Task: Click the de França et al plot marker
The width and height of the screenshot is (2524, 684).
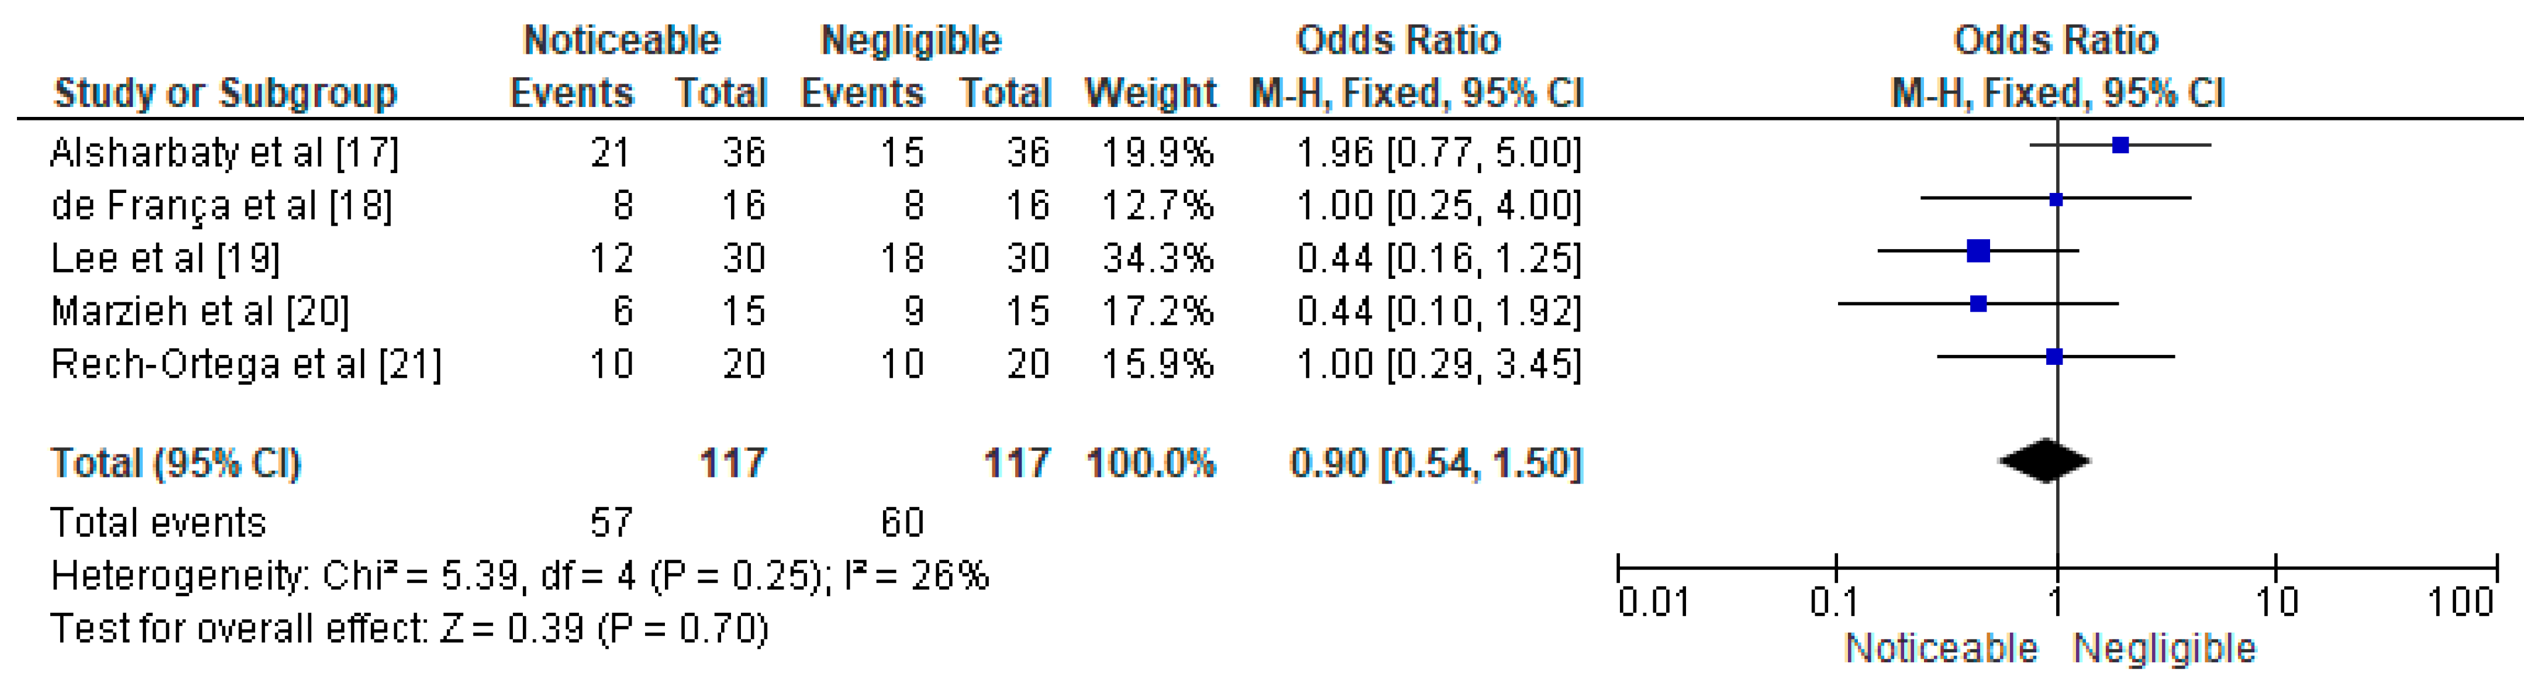Action: (2057, 200)
